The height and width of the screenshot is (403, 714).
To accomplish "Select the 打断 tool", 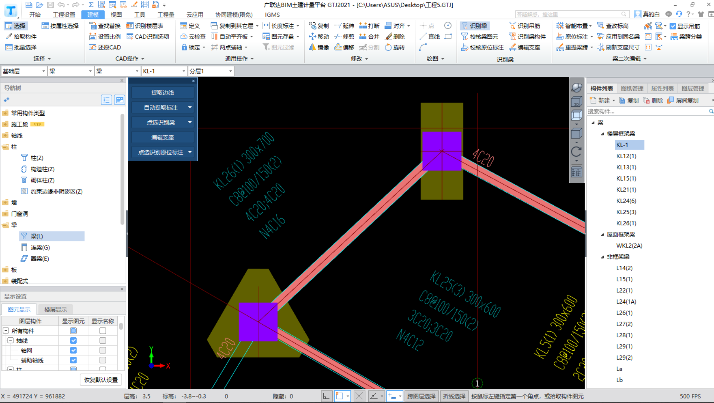I will [x=369, y=26].
